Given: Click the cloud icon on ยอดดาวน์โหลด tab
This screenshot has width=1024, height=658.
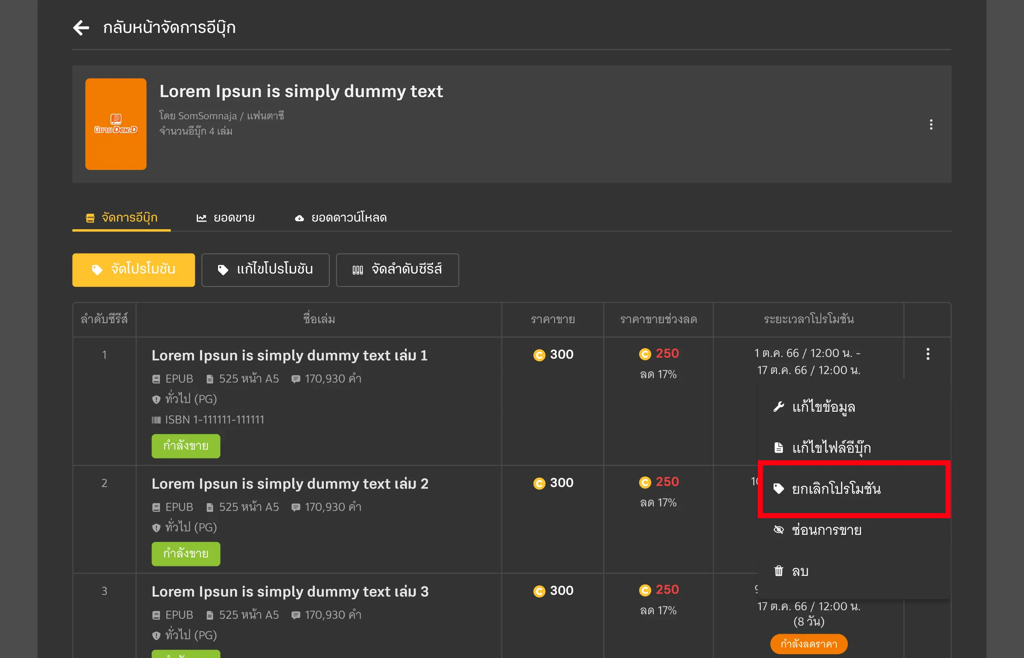Looking at the screenshot, I should point(300,218).
